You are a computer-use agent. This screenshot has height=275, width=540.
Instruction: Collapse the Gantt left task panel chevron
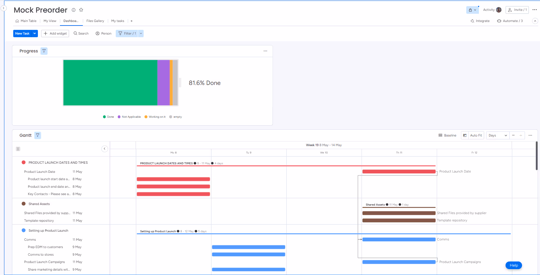(105, 149)
